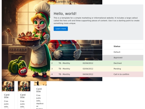
Task: Click row number 3 in table
Action: tap(52, 69)
